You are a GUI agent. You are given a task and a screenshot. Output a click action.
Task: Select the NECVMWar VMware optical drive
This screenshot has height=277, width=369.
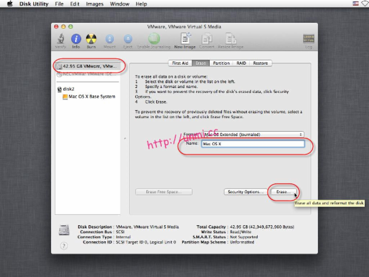click(x=87, y=74)
